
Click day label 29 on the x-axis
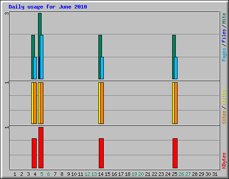[201, 174]
